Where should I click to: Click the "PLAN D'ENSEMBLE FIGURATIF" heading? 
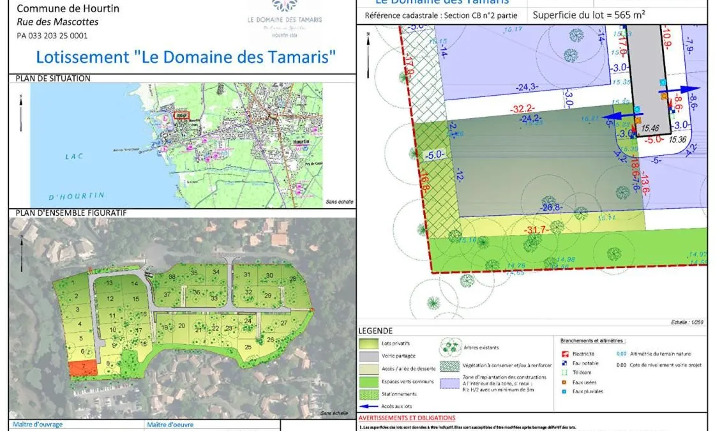[71, 213]
